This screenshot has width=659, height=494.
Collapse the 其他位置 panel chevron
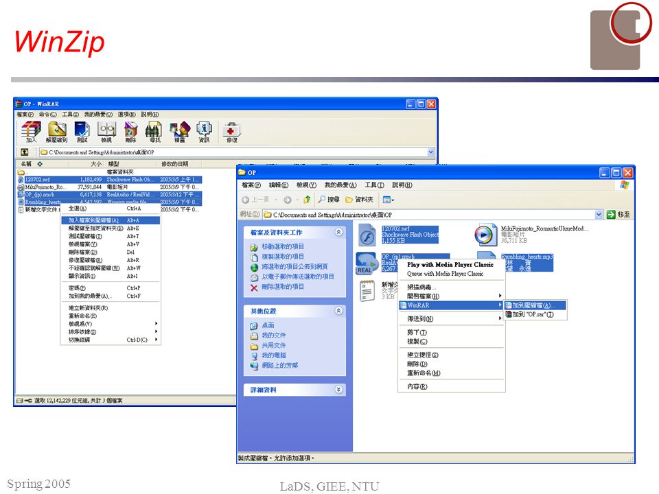coord(338,311)
